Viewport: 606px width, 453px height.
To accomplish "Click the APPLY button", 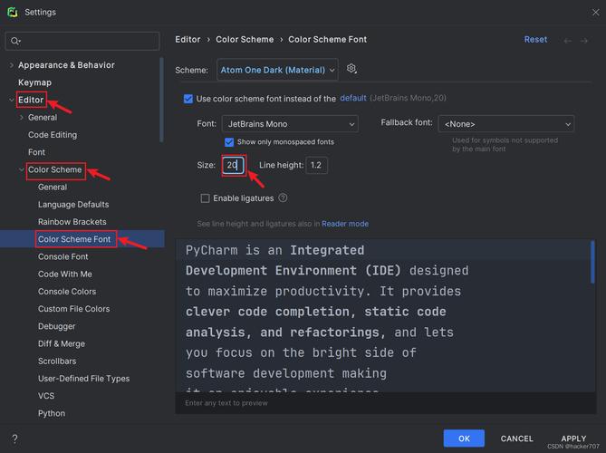I will point(573,439).
